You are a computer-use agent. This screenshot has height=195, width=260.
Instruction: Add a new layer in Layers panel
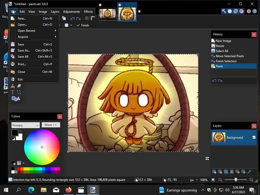214,172
